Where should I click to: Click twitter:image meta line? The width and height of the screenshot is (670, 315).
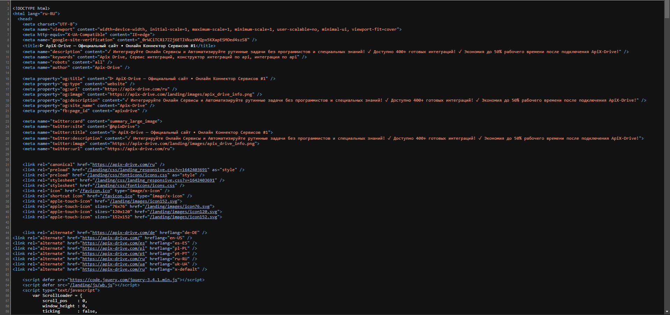141,144
